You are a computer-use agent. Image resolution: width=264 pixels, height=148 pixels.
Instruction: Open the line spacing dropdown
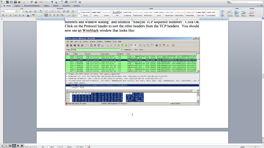(x=62, y=15)
